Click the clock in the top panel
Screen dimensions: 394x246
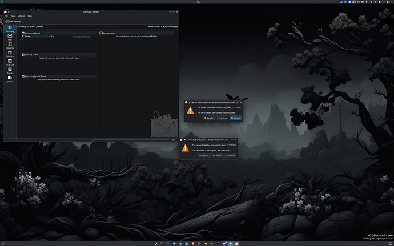point(197,2)
